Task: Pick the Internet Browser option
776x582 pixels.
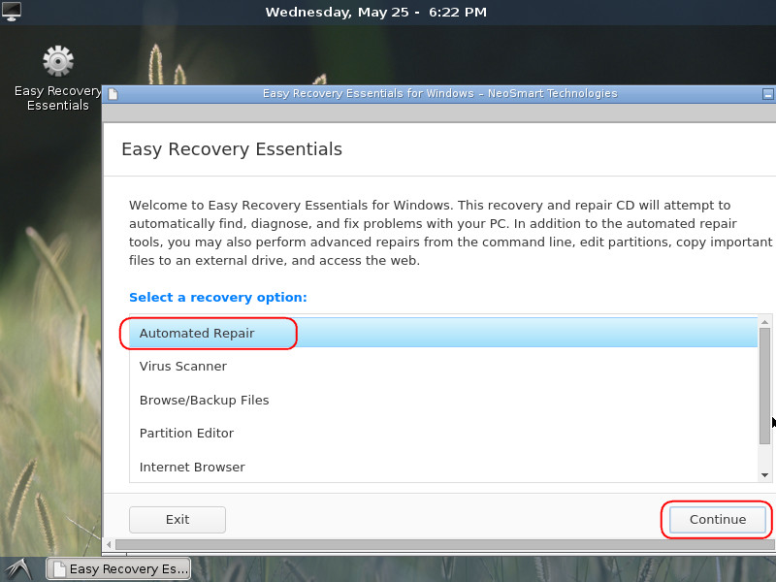Action: point(443,467)
